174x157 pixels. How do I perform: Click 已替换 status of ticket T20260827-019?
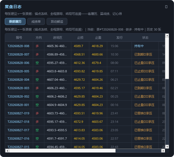(143, 113)
